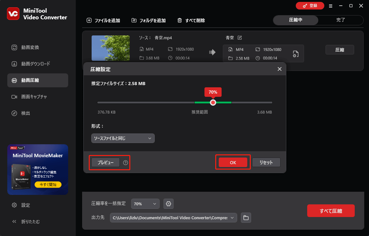Switch to the 圧縮中 tab
This screenshot has height=236, width=369.
[295, 20]
